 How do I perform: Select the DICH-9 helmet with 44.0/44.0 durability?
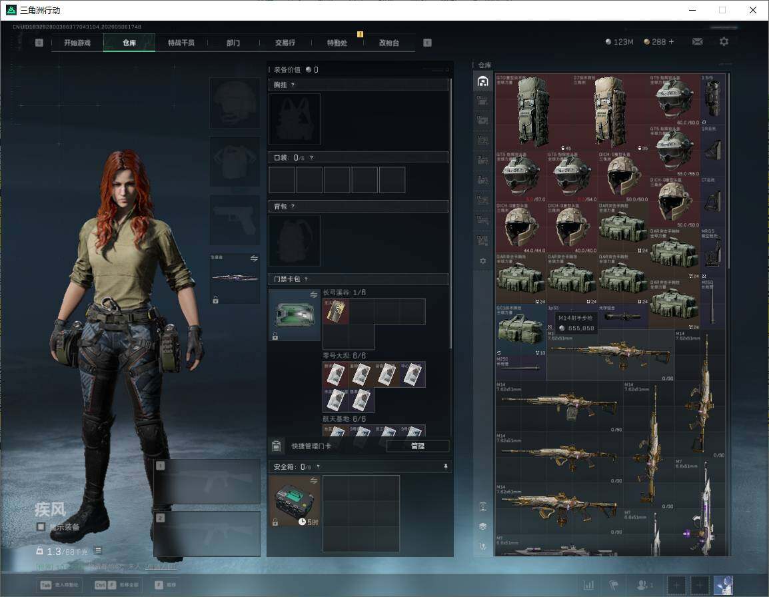(x=521, y=227)
